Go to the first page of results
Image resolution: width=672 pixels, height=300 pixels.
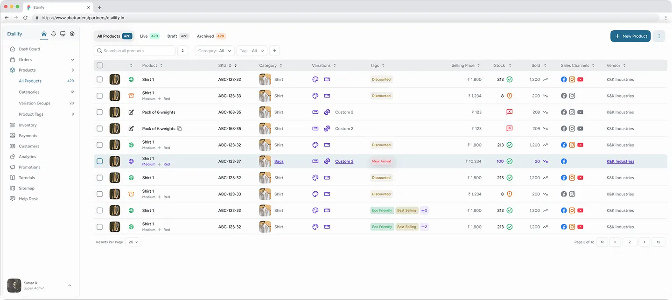tap(602, 242)
